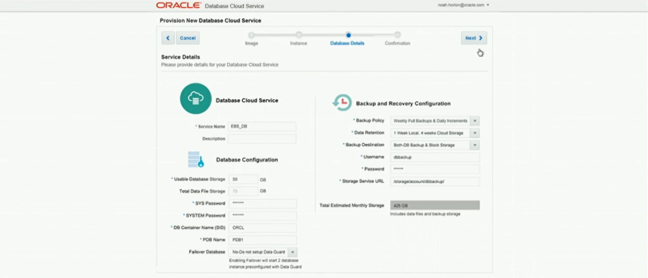
Task: Click the Backup and Recovery clock icon
Action: click(x=342, y=103)
